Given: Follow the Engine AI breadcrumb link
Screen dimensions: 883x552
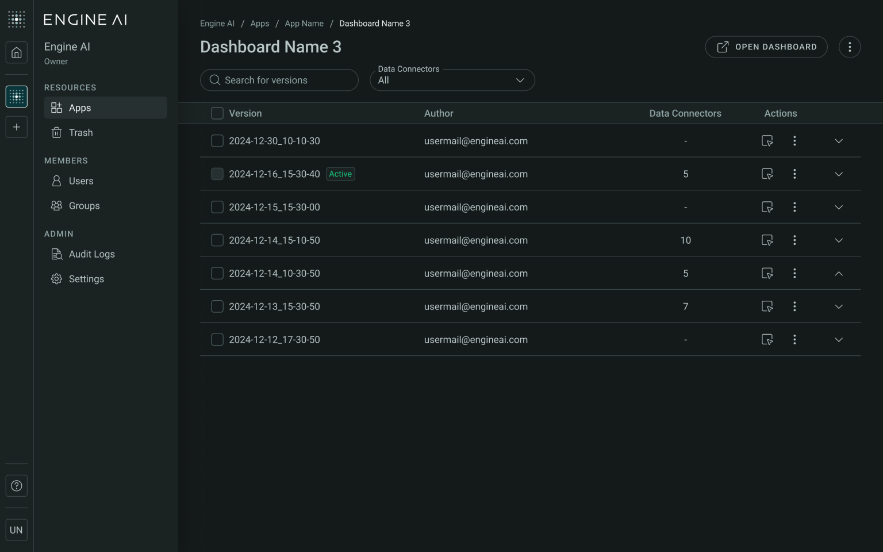Looking at the screenshot, I should click(x=217, y=24).
